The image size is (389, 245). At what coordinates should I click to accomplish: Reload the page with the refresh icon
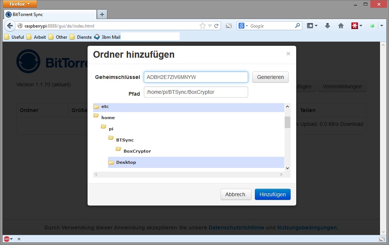point(216,26)
